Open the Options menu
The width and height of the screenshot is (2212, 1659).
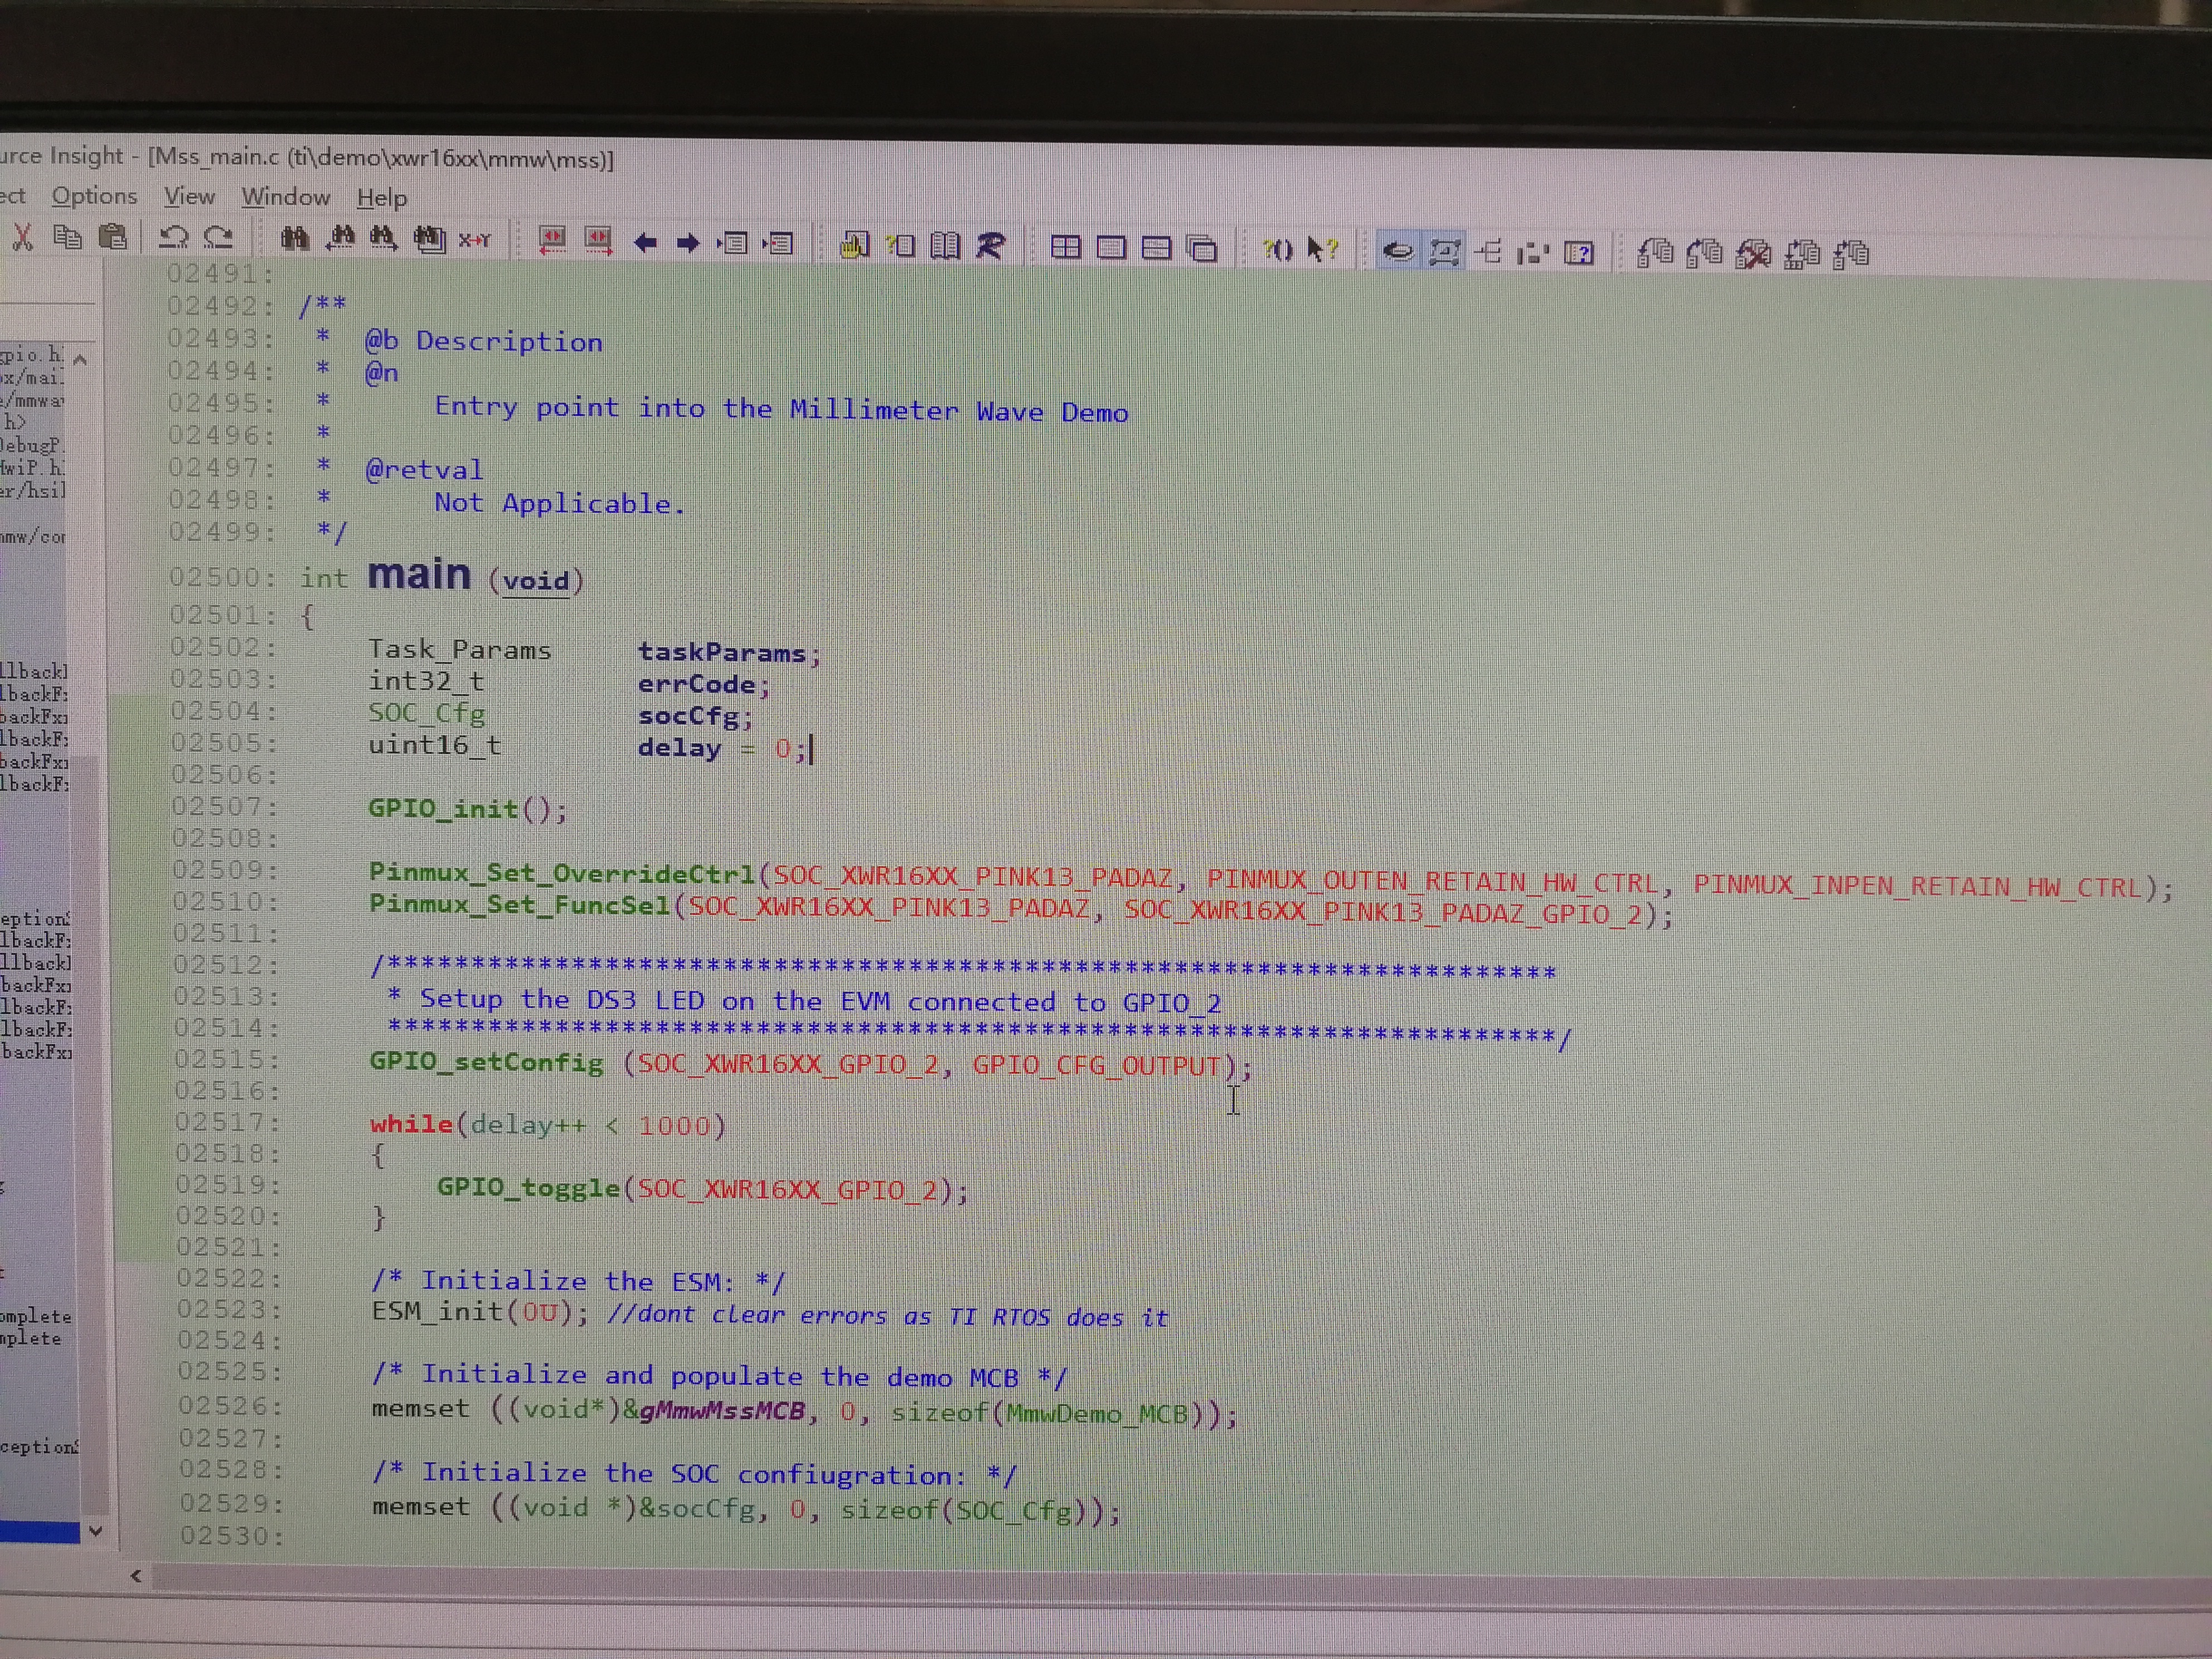coord(94,195)
